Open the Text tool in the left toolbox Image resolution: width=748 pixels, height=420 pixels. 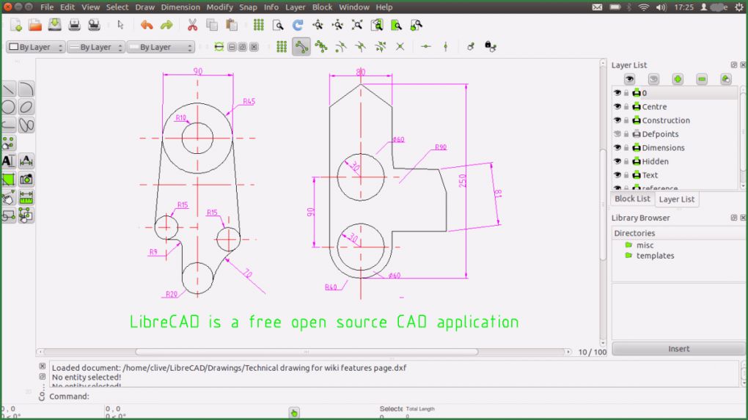pos(9,161)
